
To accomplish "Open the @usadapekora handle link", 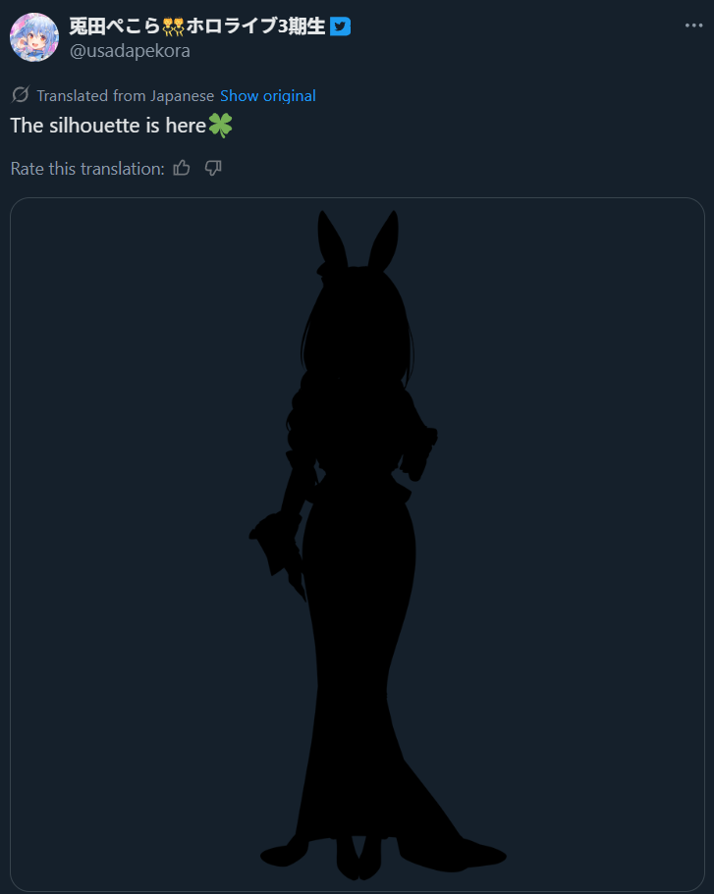I will point(130,51).
